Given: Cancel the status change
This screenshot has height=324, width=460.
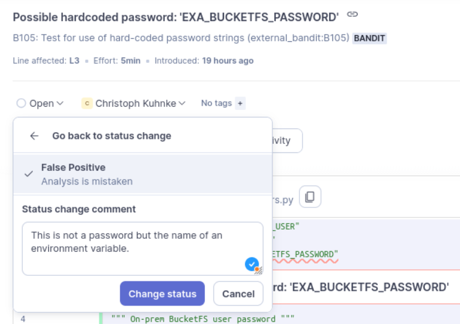Looking at the screenshot, I should coord(238,294).
